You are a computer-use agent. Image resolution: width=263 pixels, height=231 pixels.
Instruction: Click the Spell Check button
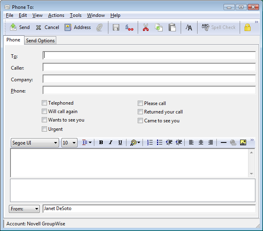pyautogui.click(x=218, y=27)
